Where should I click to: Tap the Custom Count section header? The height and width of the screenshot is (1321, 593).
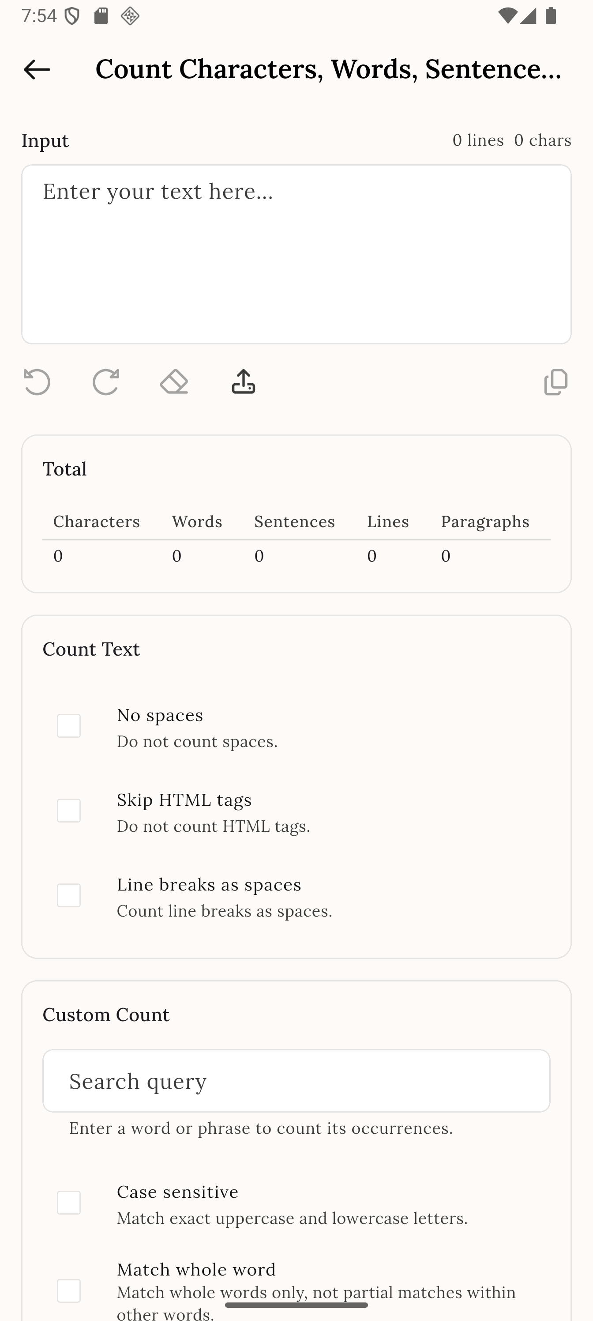[x=106, y=1014]
